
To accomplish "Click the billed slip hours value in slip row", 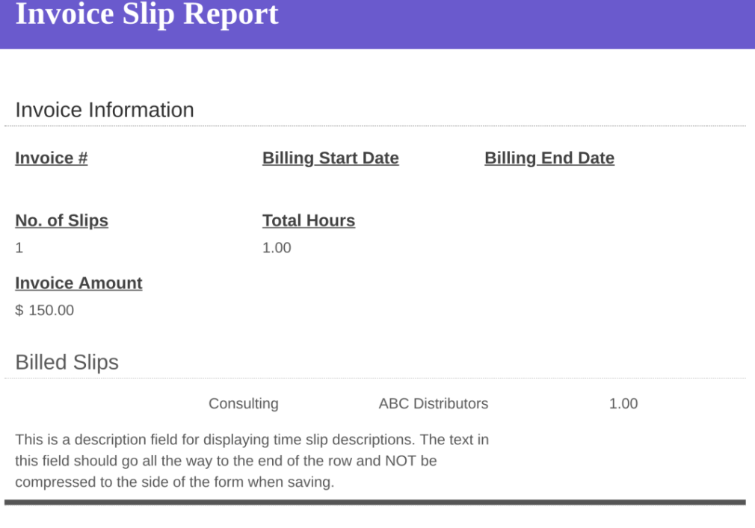I will tap(623, 403).
